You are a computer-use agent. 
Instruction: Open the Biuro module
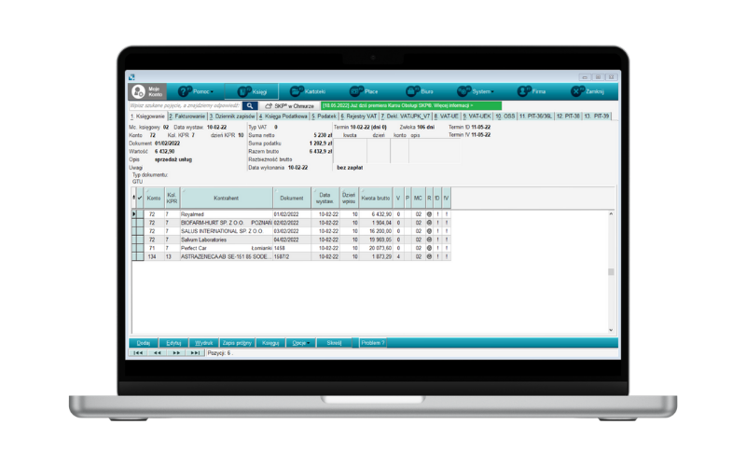pos(420,91)
